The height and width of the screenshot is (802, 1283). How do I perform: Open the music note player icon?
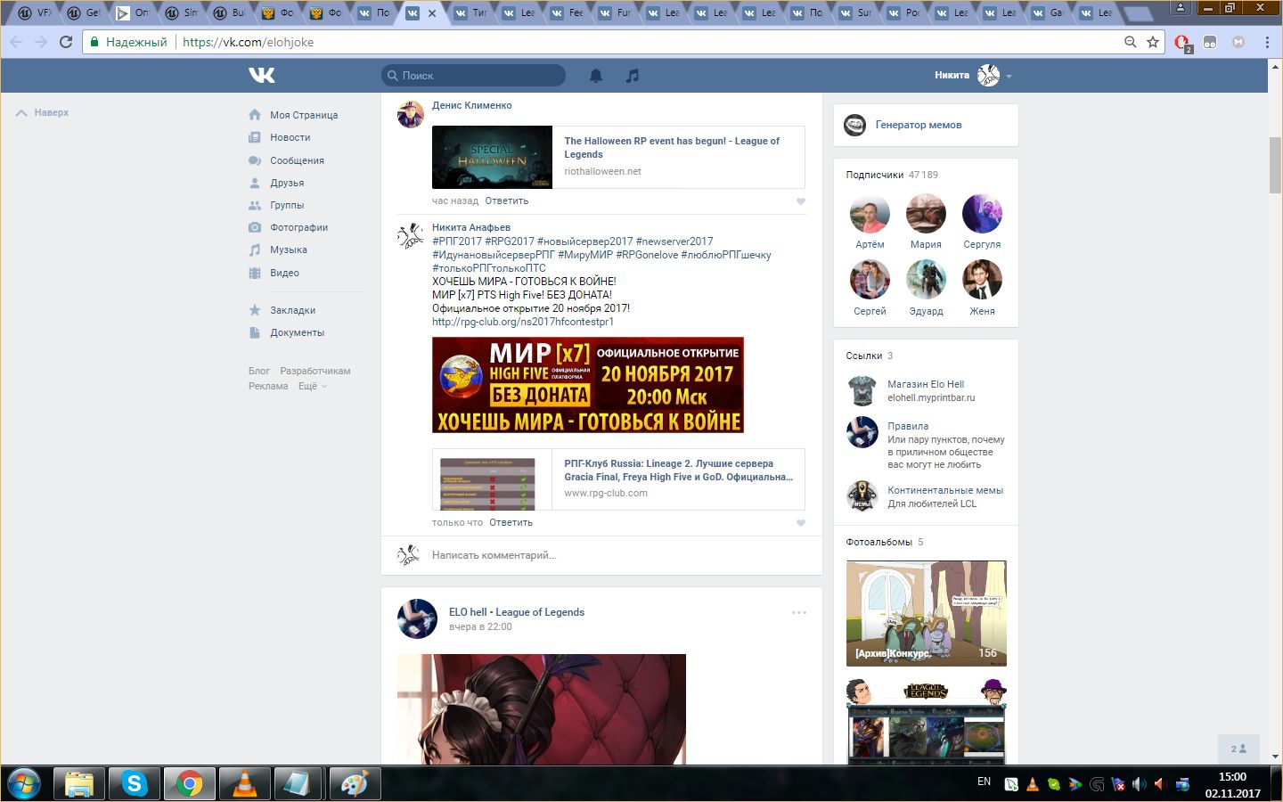tap(633, 76)
